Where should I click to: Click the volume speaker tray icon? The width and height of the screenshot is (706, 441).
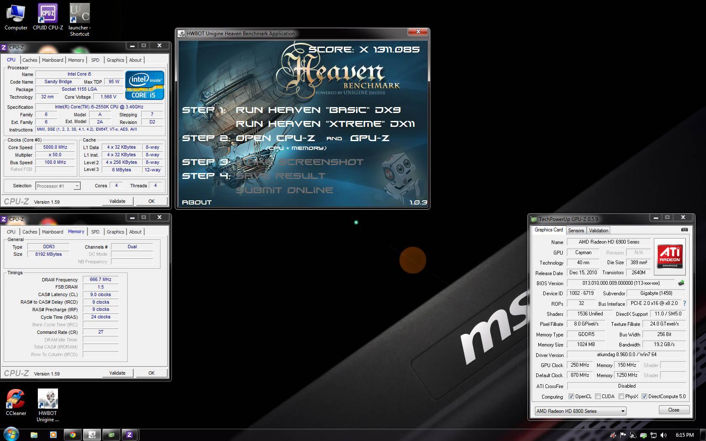[x=664, y=435]
